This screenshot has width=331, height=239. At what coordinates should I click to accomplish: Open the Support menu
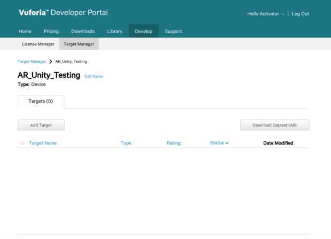173,31
